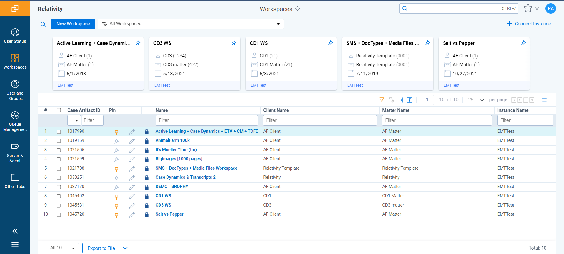564x254 pixels.
Task: Open Server & Agent sidebar tab
Action: point(15,153)
